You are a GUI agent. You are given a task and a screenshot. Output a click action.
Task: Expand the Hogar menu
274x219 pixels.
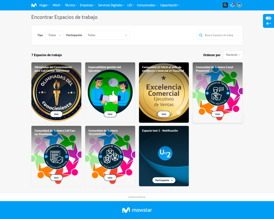click(45, 5)
